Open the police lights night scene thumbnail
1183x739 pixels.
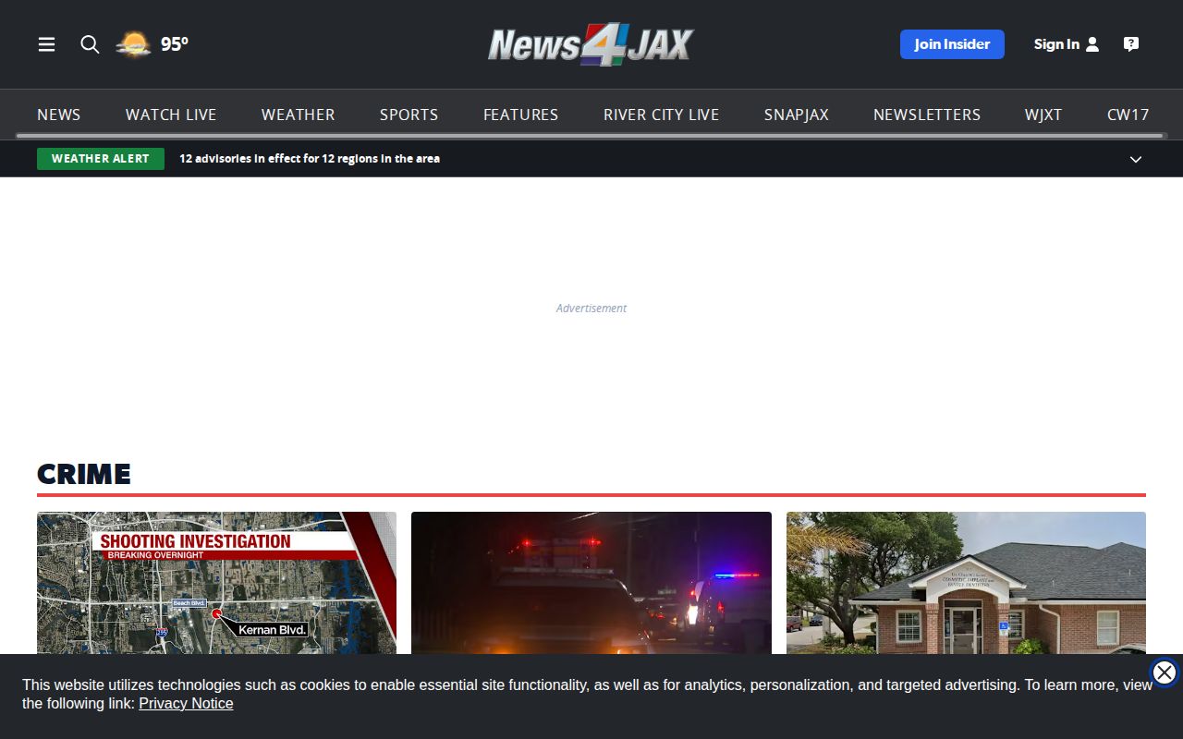click(x=591, y=583)
